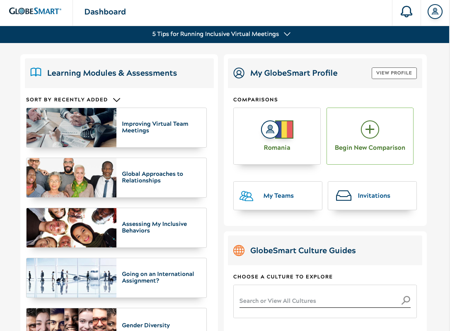450x331 pixels.
Task: Click the Search or View All Cultures field
Action: coord(325,301)
